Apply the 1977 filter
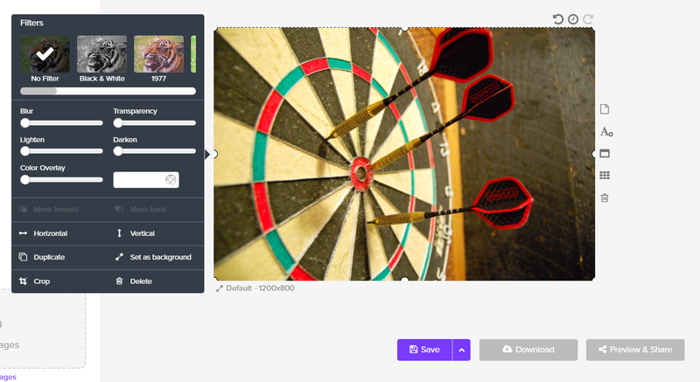Viewport: 700px width, 382px height. pyautogui.click(x=158, y=54)
